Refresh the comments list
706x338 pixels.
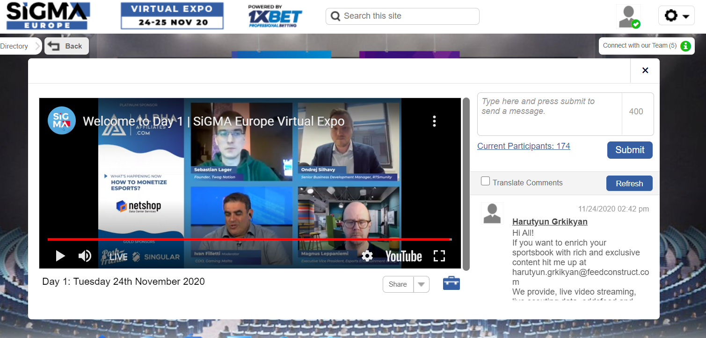pos(629,183)
